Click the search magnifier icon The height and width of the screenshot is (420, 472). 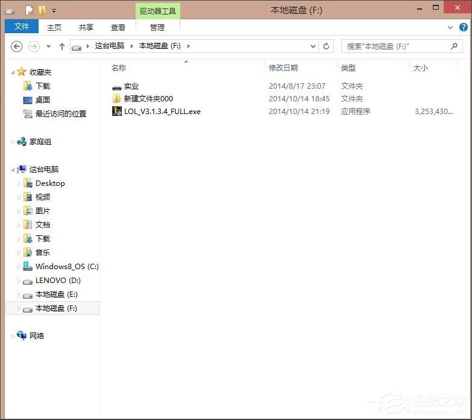coord(455,46)
